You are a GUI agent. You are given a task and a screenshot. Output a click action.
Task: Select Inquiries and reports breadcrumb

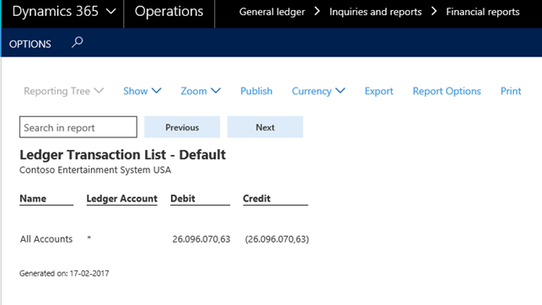(375, 12)
